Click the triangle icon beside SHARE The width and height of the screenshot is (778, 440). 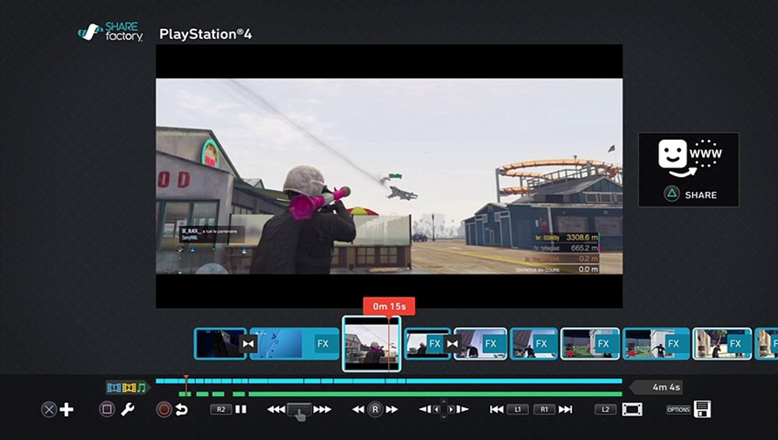tap(672, 194)
